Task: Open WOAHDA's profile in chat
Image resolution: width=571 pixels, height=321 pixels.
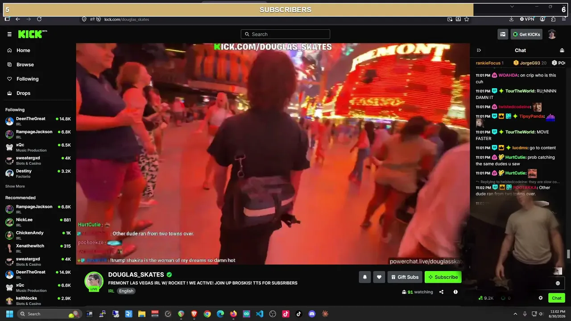Action: (508, 75)
